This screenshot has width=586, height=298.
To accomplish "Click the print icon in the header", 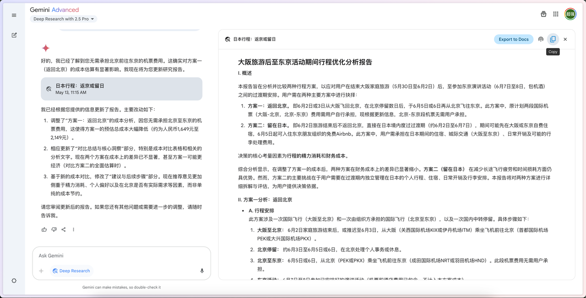I will (543, 14).
